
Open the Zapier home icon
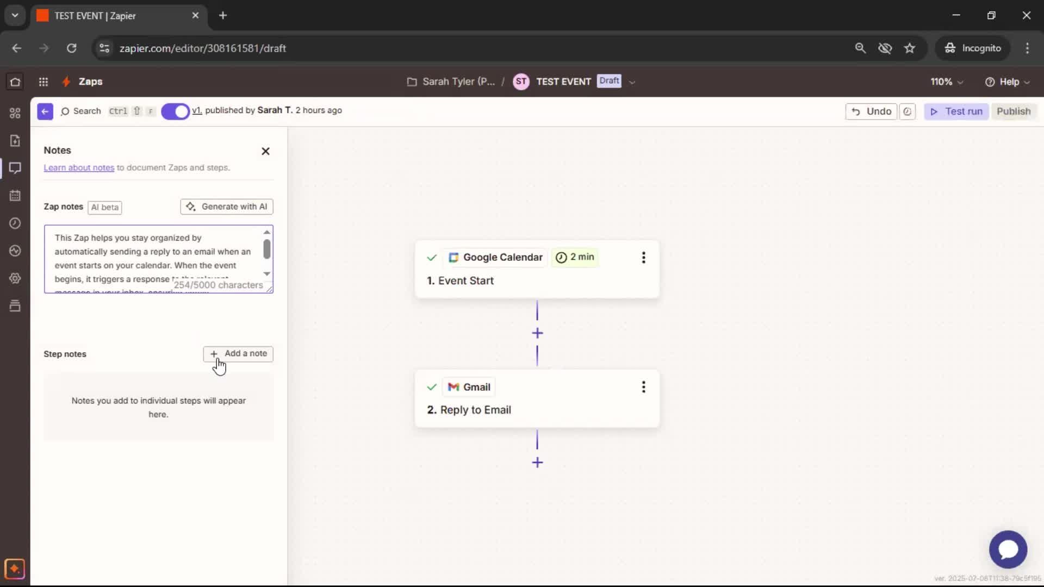(x=15, y=82)
